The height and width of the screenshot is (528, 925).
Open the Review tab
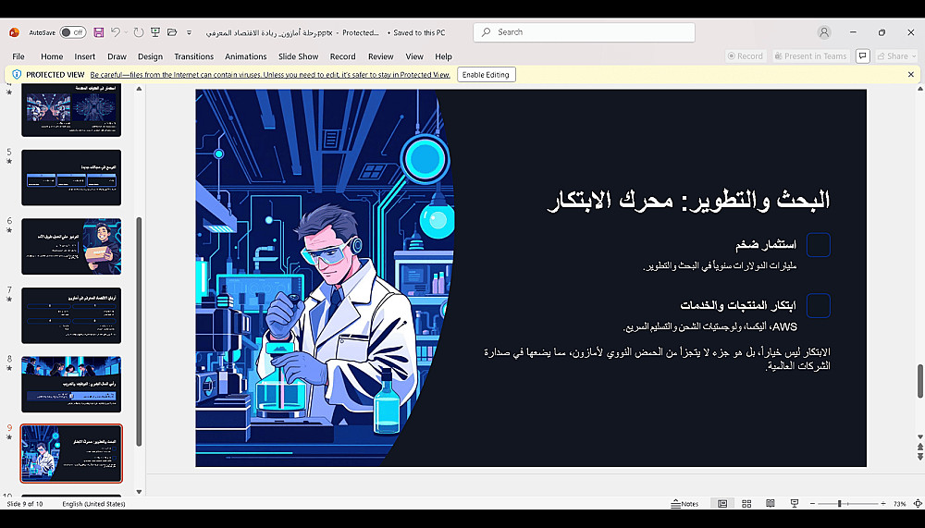pos(380,56)
